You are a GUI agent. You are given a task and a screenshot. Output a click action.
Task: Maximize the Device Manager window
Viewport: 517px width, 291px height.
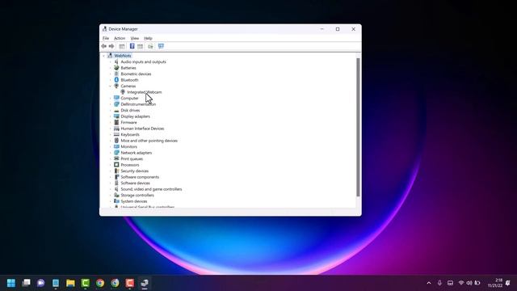coord(338,29)
